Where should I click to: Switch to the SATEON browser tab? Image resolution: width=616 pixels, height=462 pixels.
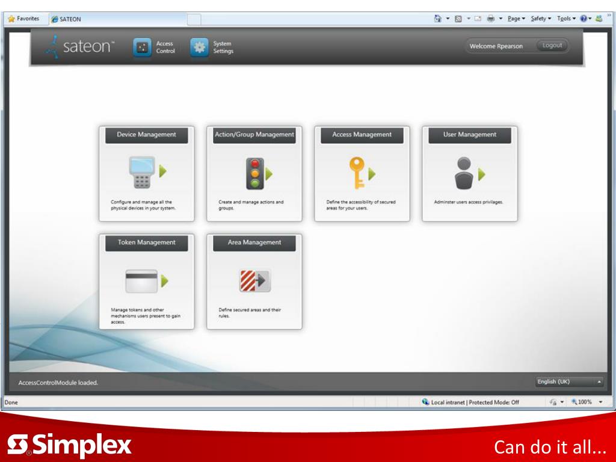click(117, 19)
